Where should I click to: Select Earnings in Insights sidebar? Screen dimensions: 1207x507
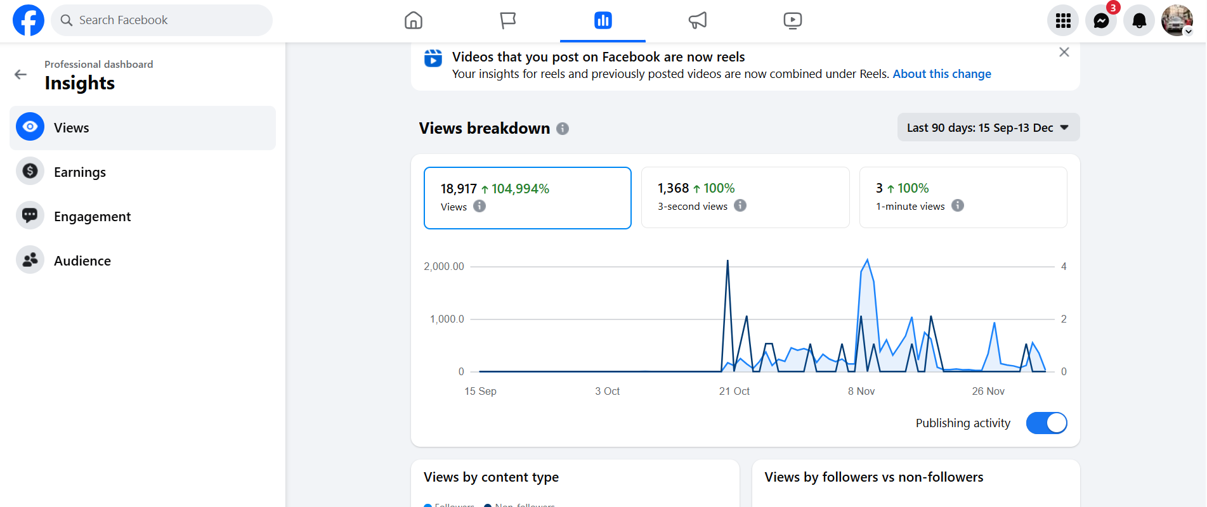(x=80, y=172)
